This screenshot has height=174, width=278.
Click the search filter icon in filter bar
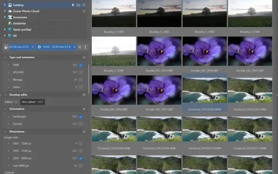(x=6, y=47)
